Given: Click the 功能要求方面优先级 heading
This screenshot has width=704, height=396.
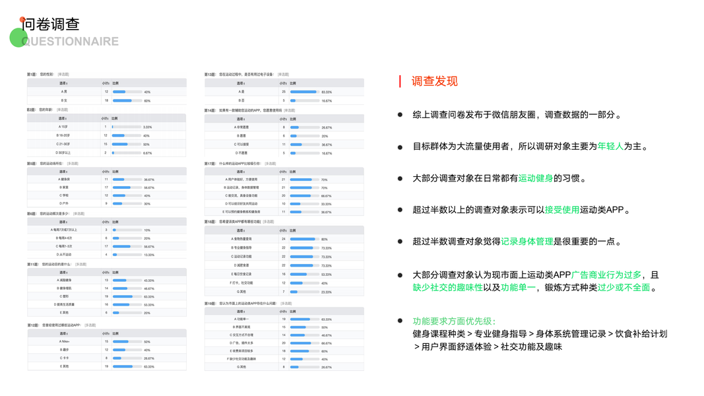Looking at the screenshot, I should [x=454, y=321].
